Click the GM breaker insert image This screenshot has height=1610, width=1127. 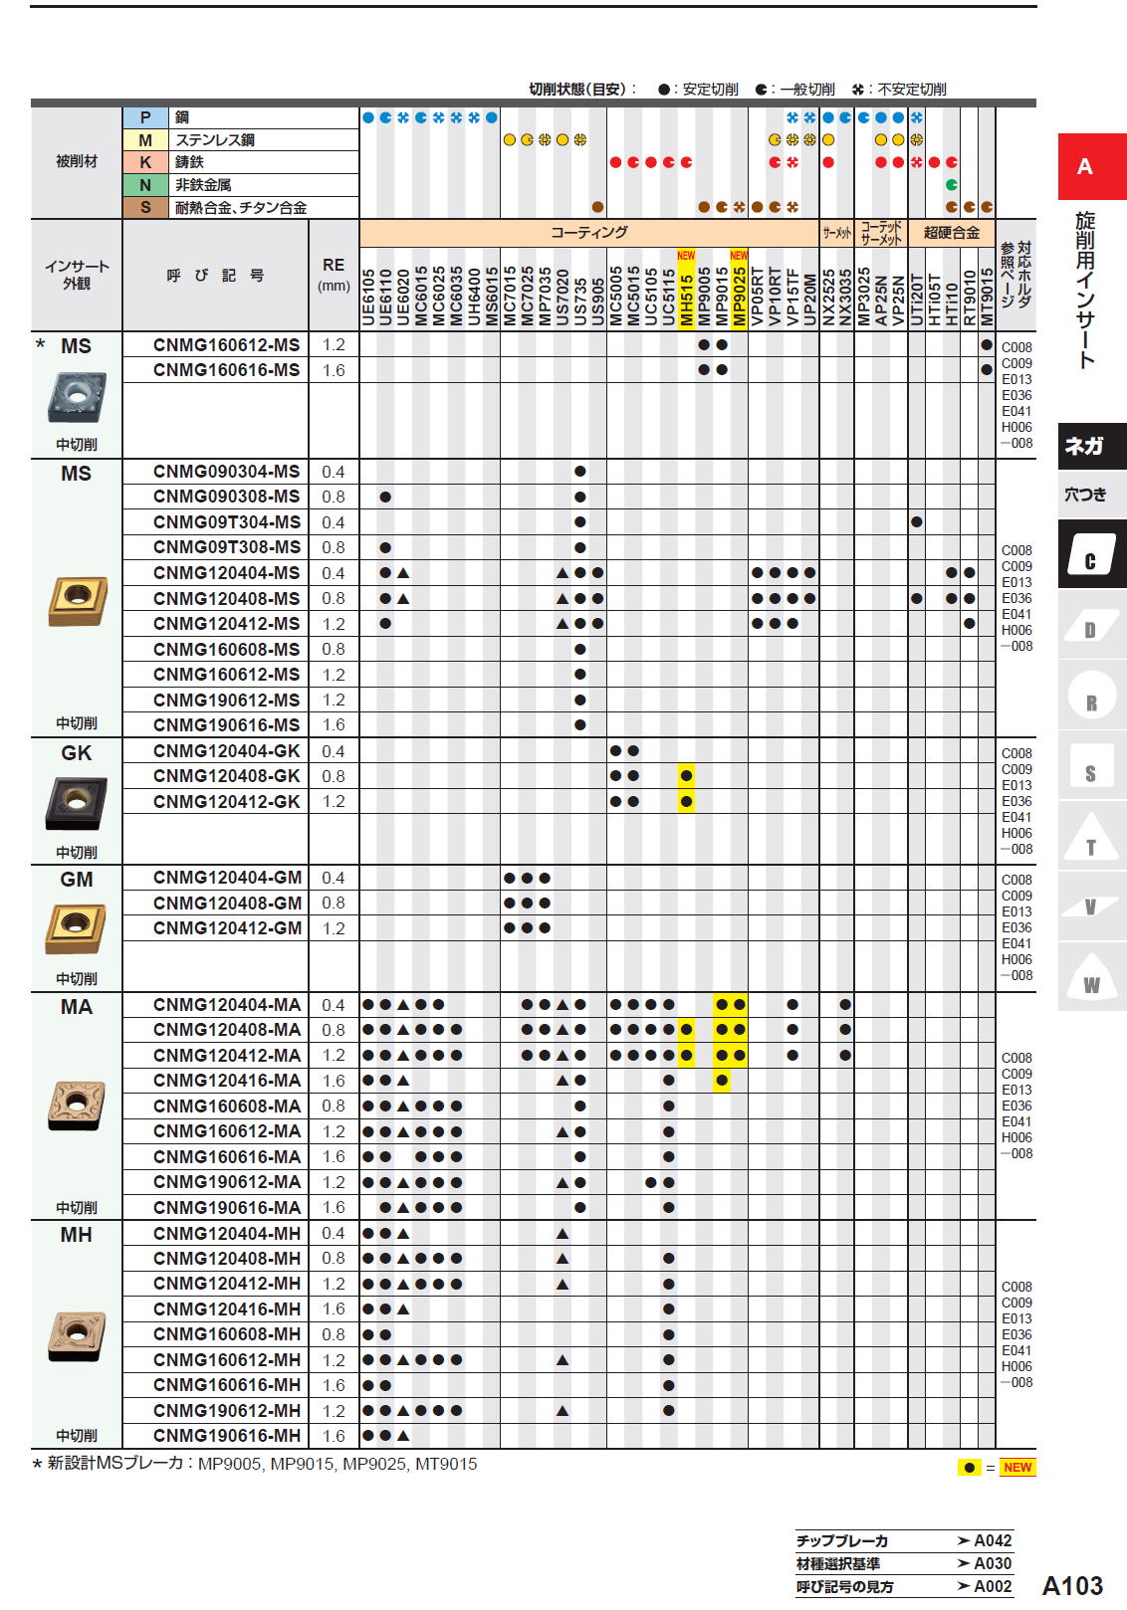[76, 927]
